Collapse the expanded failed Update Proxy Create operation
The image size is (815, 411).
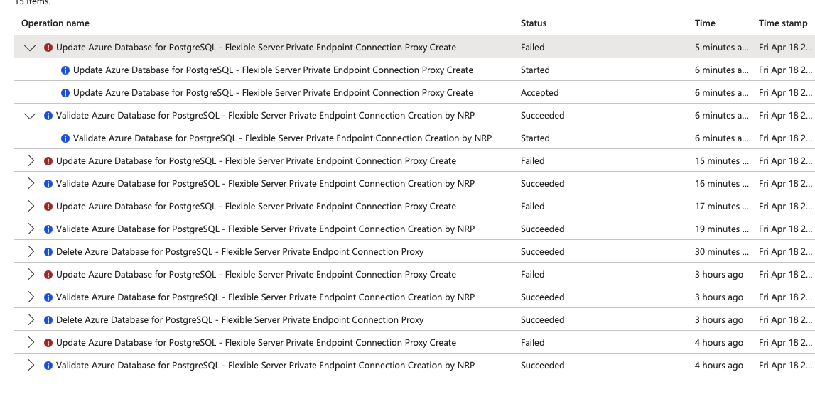(x=30, y=48)
